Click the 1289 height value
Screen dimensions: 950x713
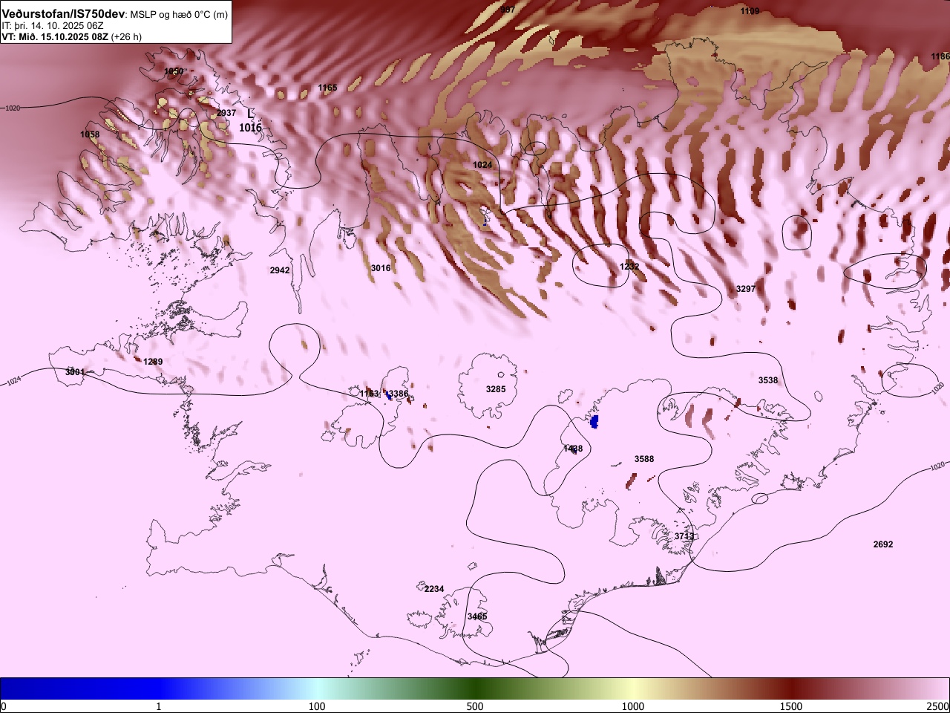click(153, 362)
